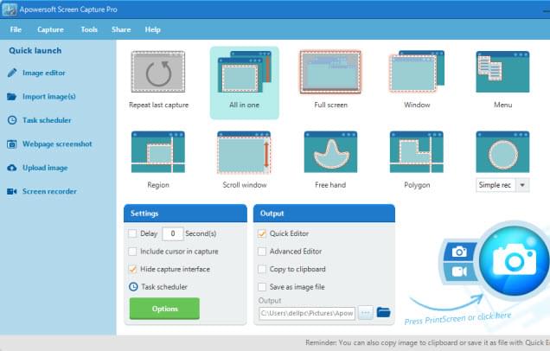
Task: Click the Task scheduler link in Settings
Action: click(x=164, y=287)
